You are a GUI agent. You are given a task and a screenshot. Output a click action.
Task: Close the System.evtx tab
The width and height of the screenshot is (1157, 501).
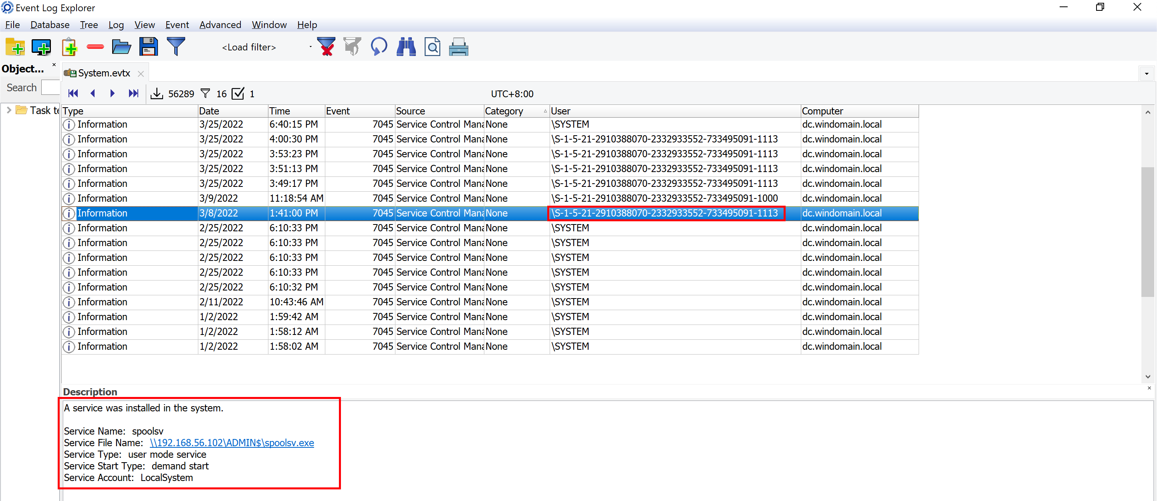141,74
